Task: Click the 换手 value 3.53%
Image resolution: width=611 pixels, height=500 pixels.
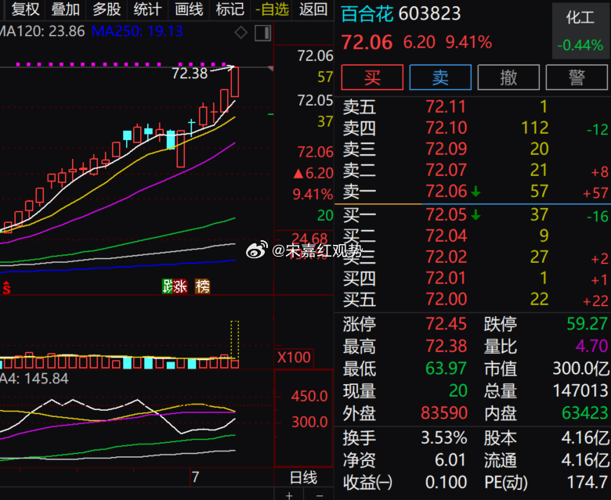Action: pyautogui.click(x=444, y=437)
